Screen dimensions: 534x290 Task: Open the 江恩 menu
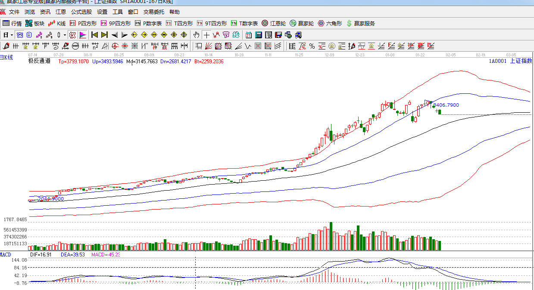click(61, 12)
